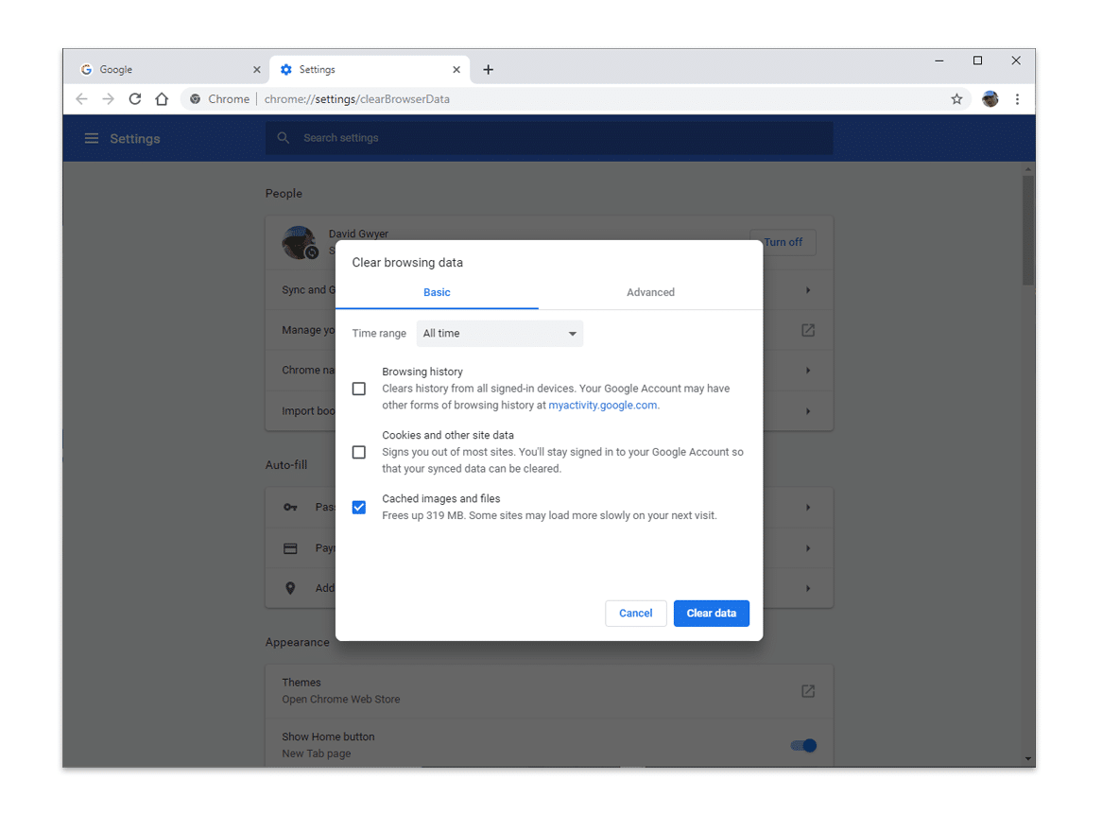Reload the page
This screenshot has width=1102, height=814.
click(x=134, y=98)
